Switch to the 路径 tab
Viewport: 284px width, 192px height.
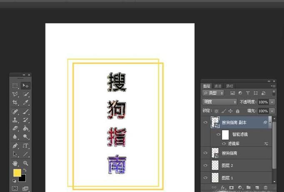pos(229,86)
